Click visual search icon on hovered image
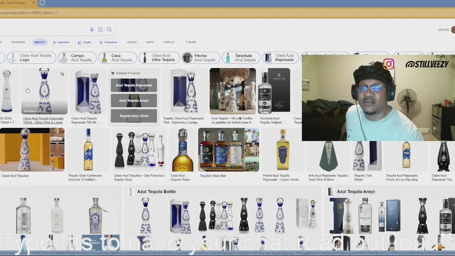 62,74
